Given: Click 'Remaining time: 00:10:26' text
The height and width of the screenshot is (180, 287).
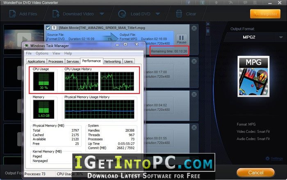Looking at the screenshot, I should click(x=169, y=51).
